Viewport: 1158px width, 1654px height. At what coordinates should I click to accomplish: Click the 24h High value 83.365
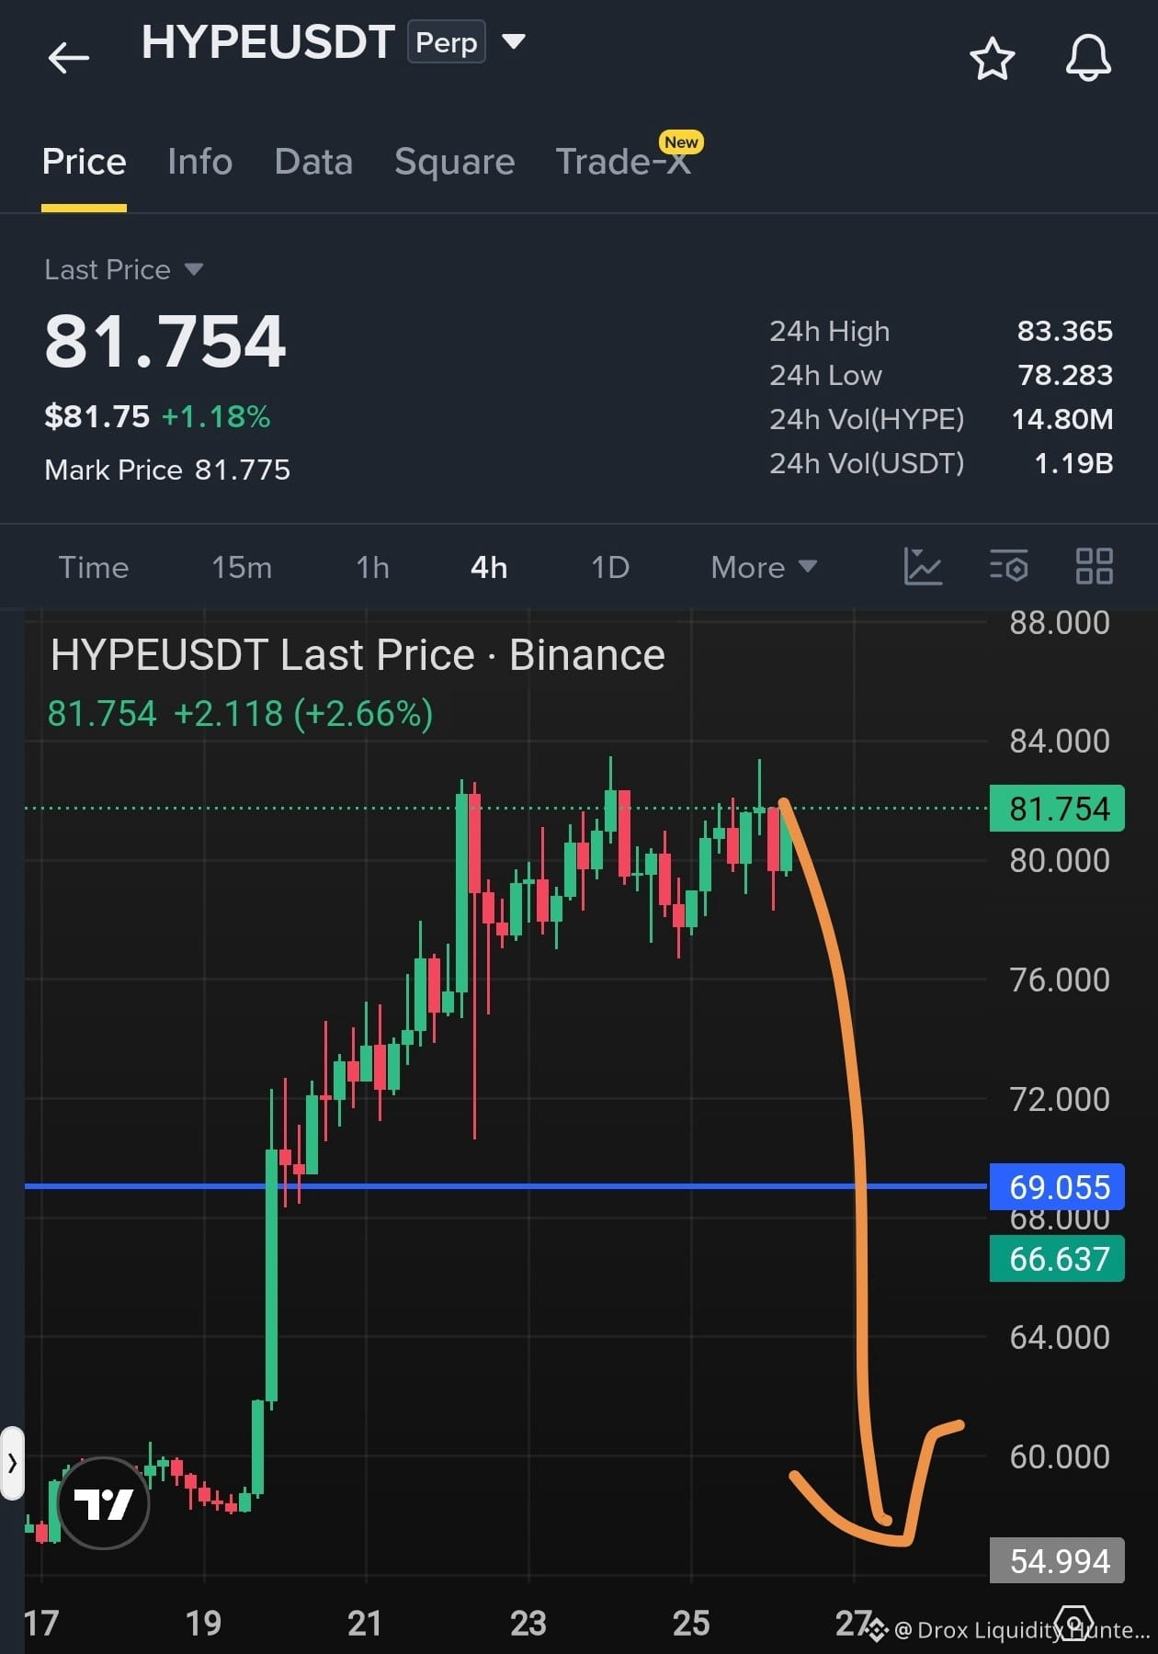click(1064, 331)
